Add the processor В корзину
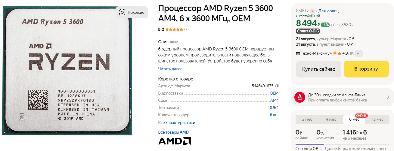The height and width of the screenshot is (151, 394). click(366, 69)
